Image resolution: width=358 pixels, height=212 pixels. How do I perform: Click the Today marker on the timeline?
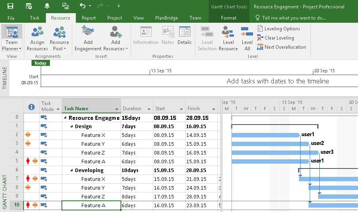point(40,63)
